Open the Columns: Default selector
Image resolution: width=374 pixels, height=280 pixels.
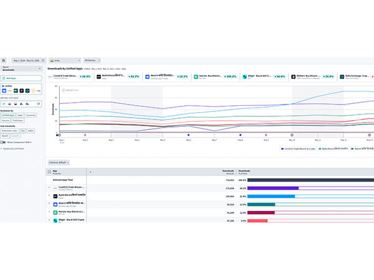pyautogui.click(x=58, y=162)
